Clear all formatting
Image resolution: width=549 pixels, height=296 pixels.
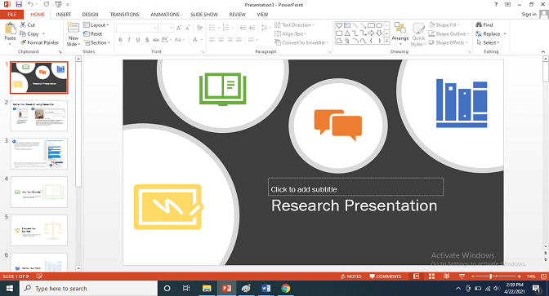pyautogui.click(x=199, y=28)
